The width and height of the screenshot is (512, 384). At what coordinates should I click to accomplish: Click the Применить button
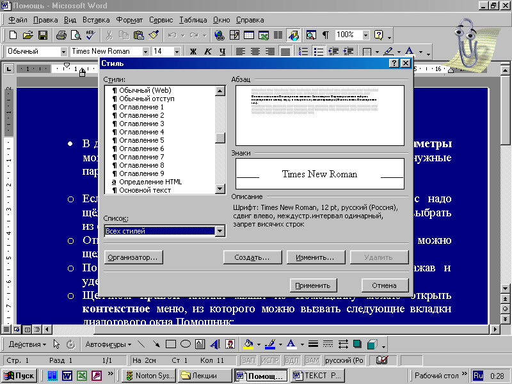coord(314,285)
